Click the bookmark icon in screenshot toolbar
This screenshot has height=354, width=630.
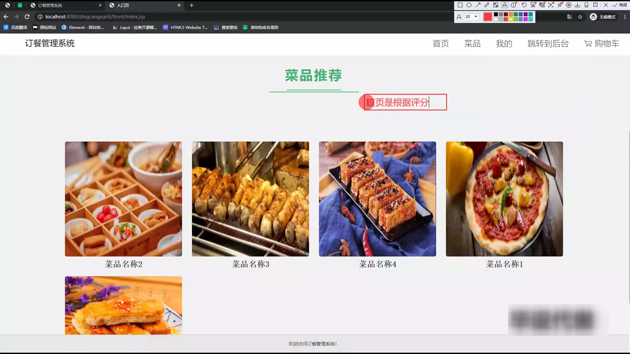click(595, 5)
